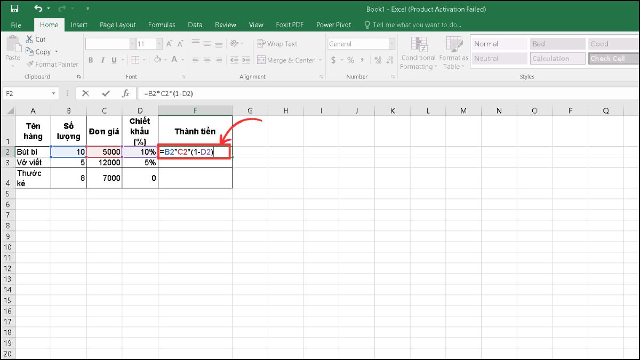Screen dimensions: 640x360
Task: Open the Power Pivot tab
Action: click(x=333, y=25)
